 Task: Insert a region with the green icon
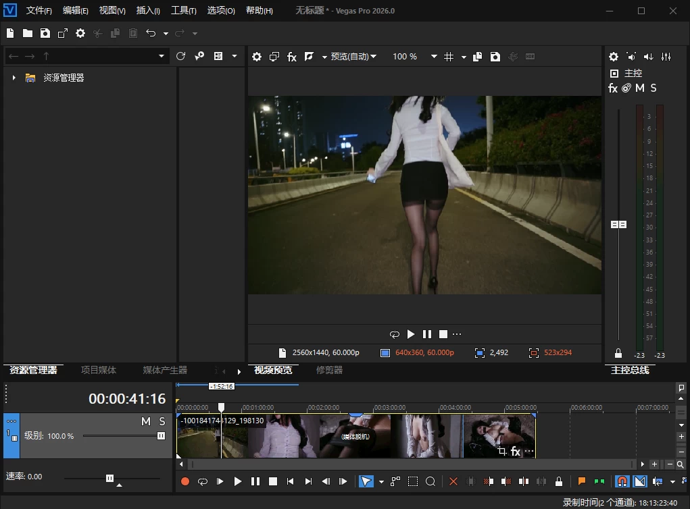click(599, 482)
